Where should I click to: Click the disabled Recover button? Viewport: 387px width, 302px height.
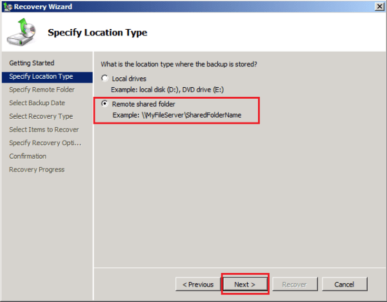295,284
